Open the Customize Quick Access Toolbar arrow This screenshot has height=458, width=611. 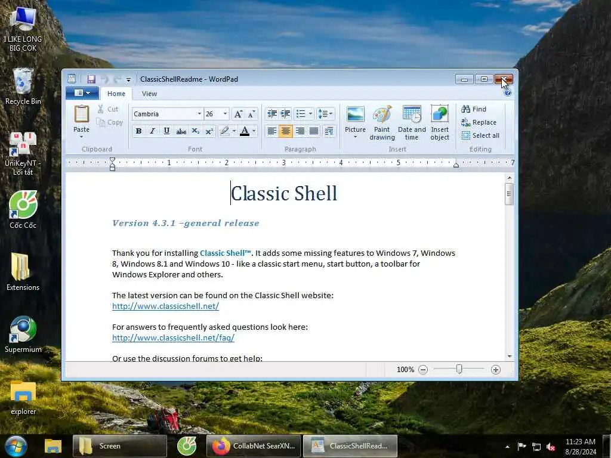tap(128, 79)
